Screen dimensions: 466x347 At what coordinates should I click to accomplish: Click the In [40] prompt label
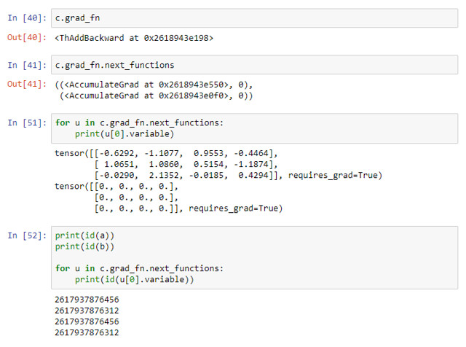[x=25, y=17]
